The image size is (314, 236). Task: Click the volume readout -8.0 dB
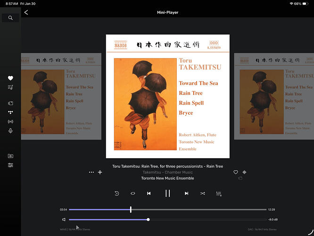(273, 219)
